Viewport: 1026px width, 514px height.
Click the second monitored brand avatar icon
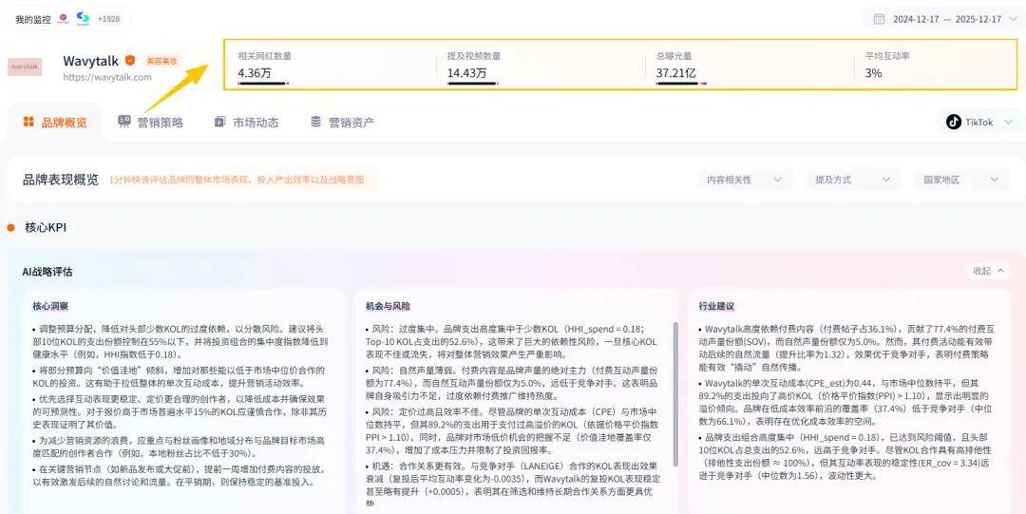(x=84, y=19)
